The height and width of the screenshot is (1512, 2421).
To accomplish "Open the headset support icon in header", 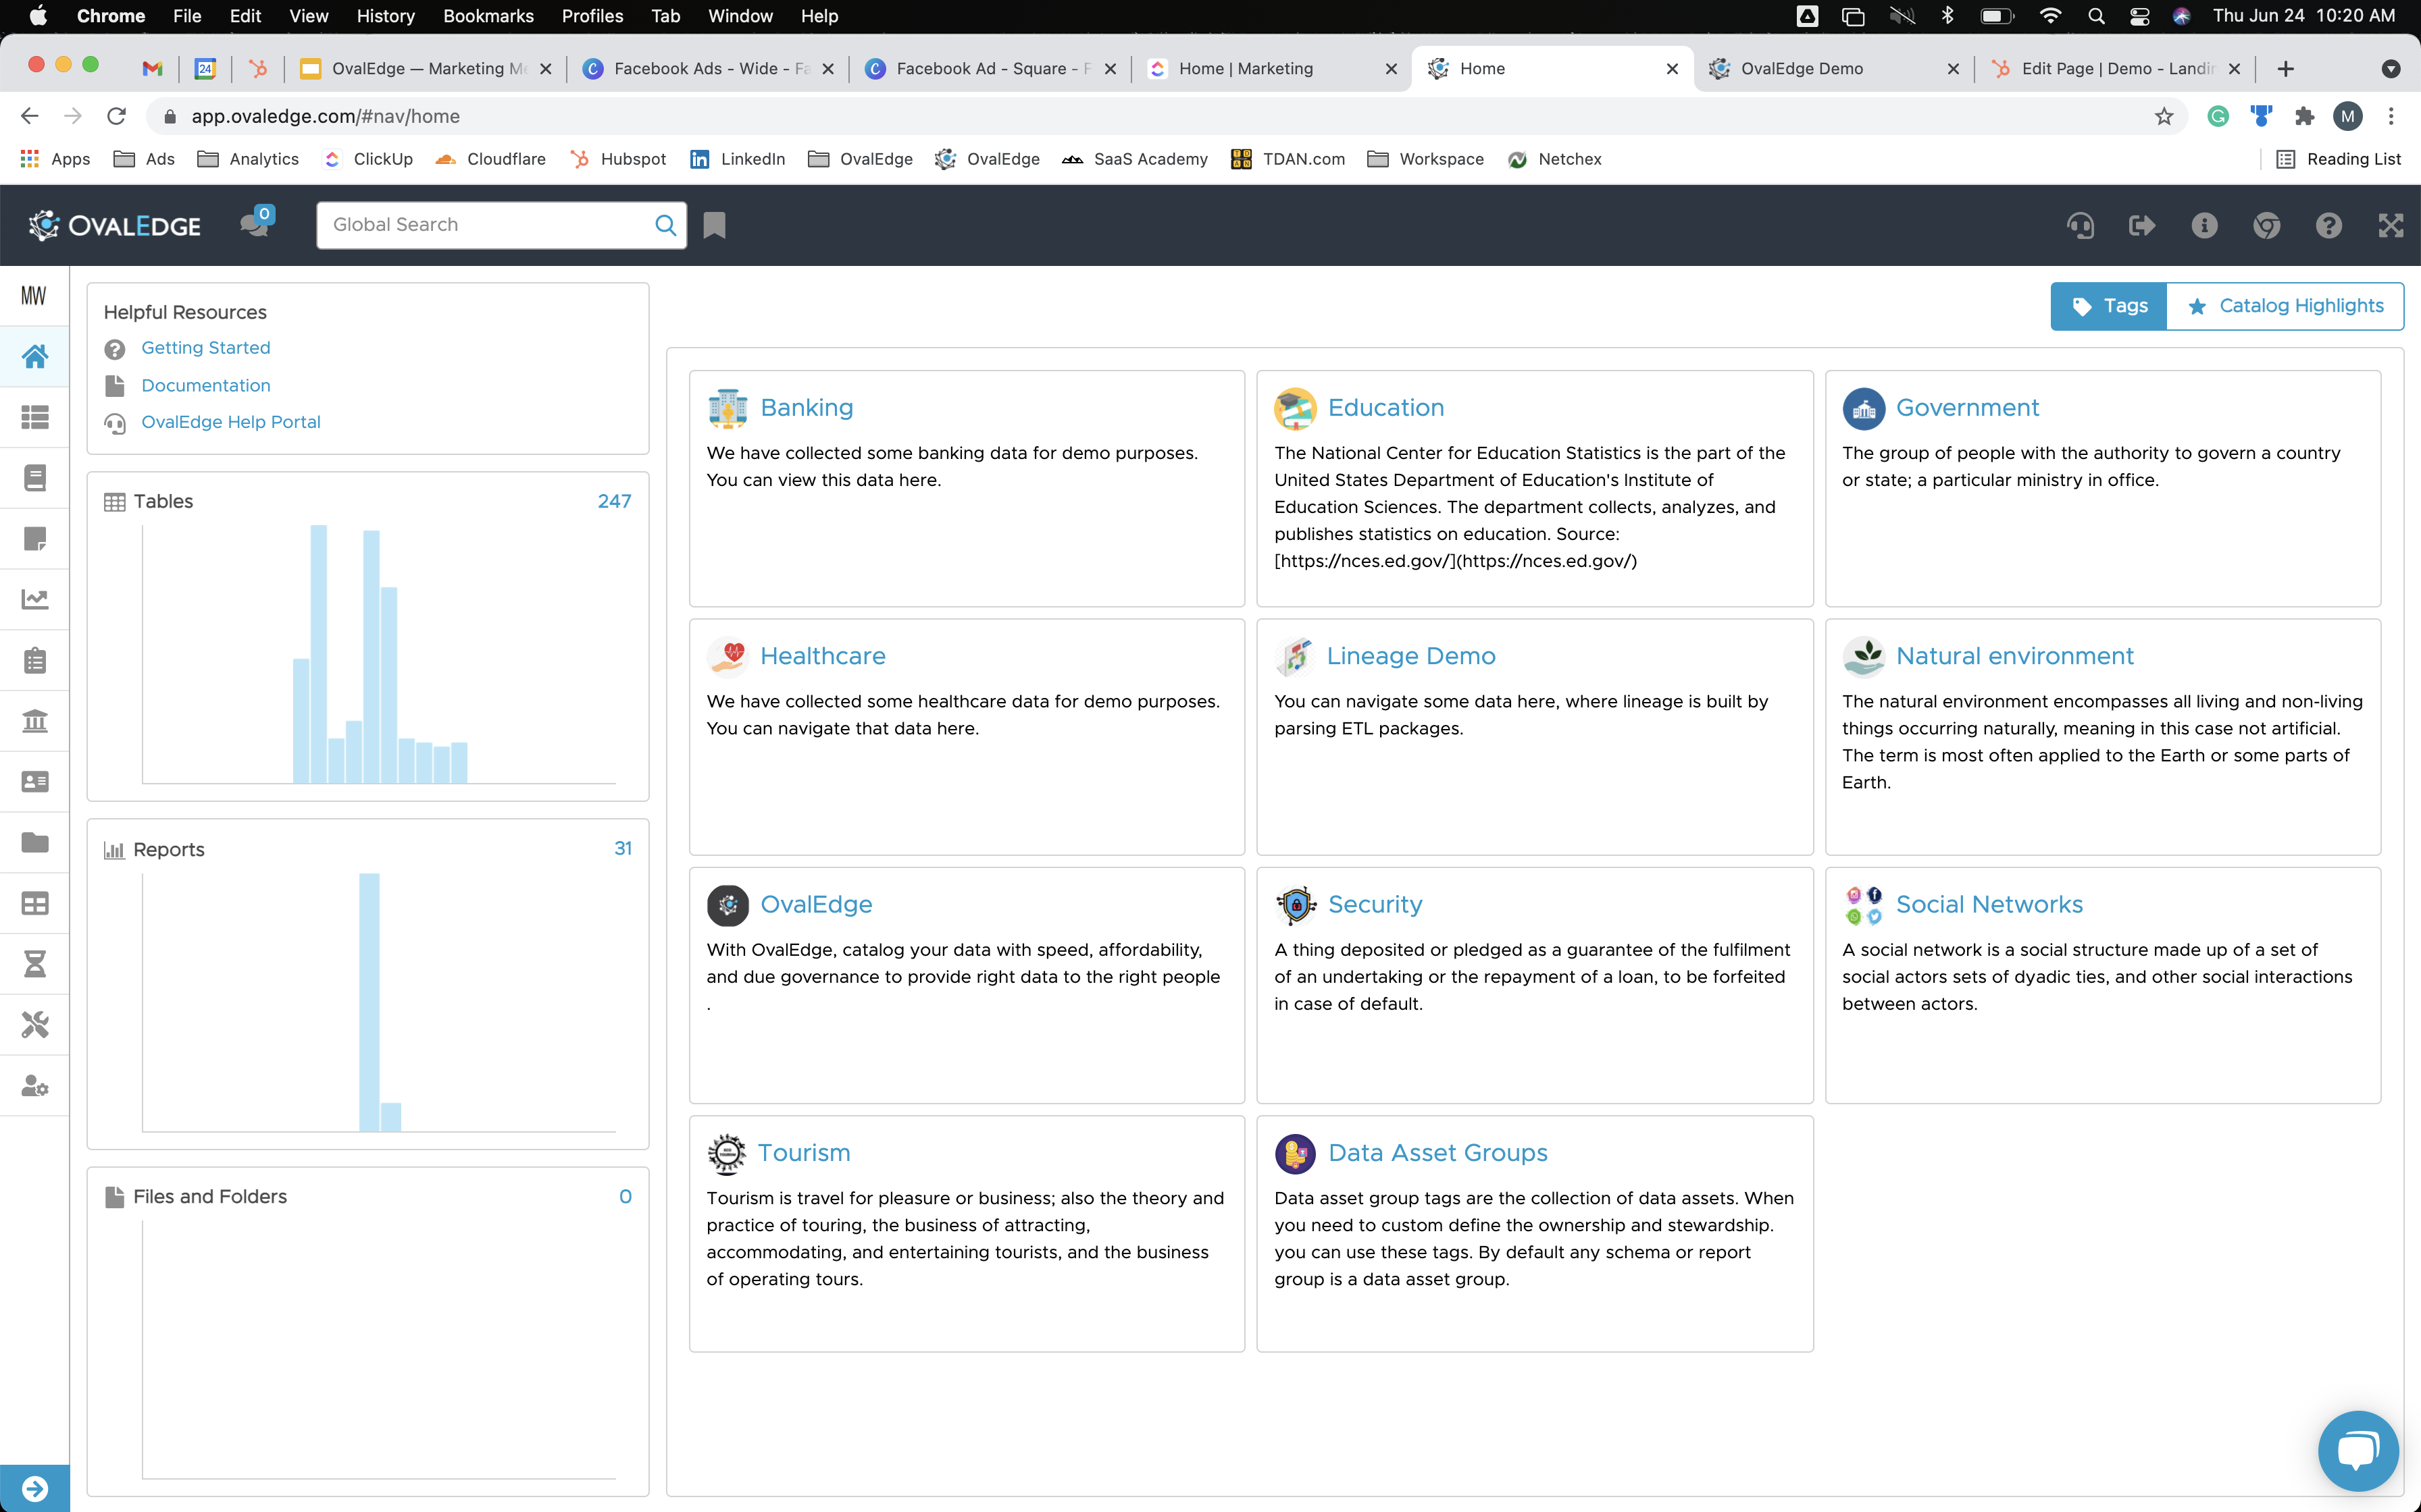I will point(2080,225).
